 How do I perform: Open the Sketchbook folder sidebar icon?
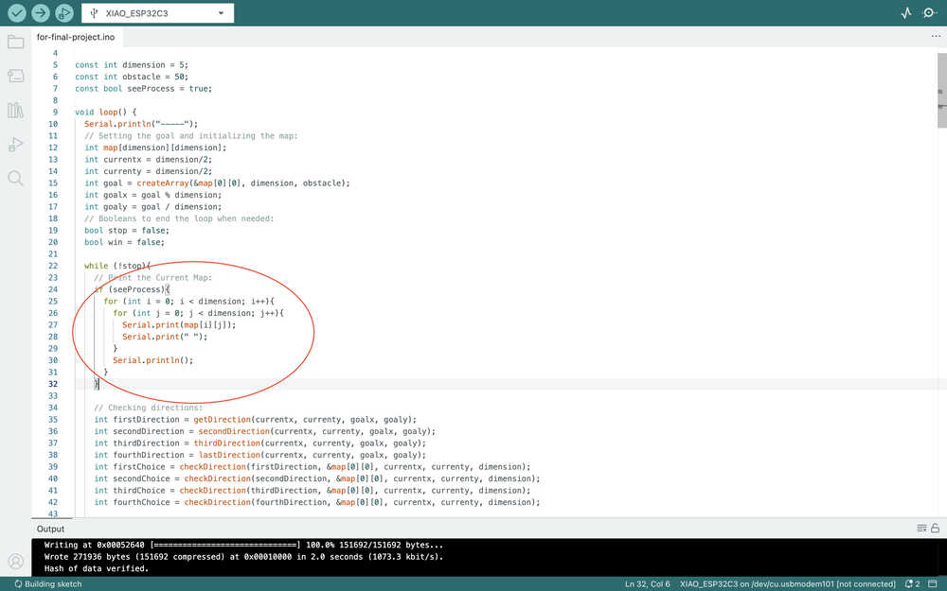tap(16, 42)
